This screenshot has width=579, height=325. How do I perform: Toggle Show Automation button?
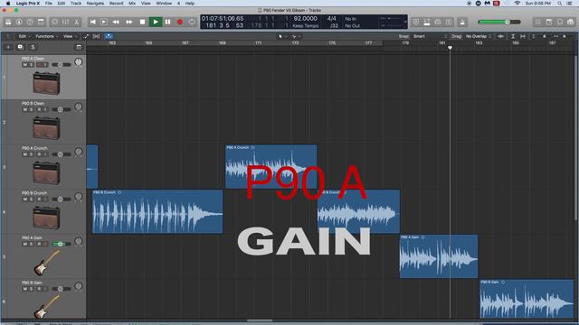pyautogui.click(x=86, y=36)
